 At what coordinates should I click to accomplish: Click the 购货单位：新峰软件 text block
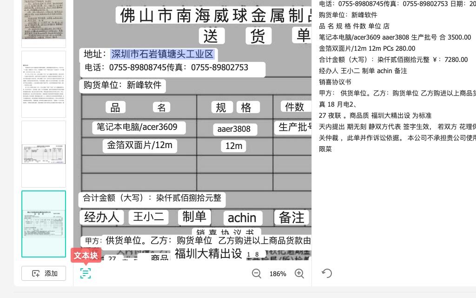pos(123,85)
